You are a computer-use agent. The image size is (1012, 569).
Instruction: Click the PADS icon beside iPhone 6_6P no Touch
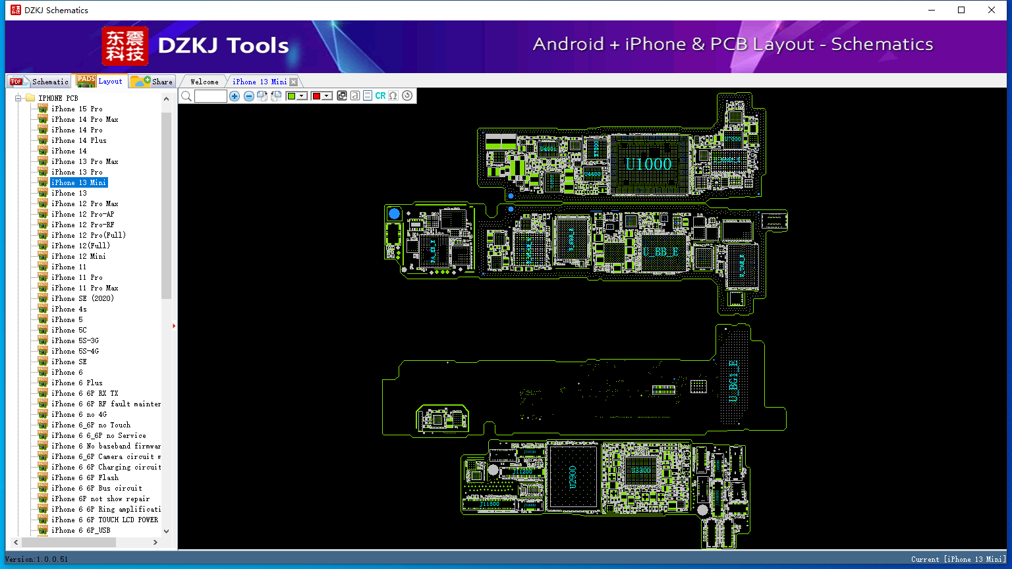[x=43, y=425]
